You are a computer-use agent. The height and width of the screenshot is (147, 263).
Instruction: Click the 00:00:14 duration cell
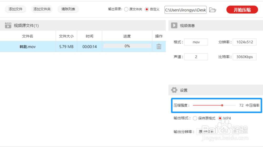(x=90, y=47)
